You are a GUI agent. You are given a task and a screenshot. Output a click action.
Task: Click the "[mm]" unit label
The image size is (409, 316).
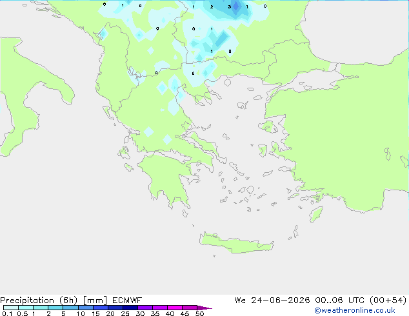pyautogui.click(x=95, y=301)
